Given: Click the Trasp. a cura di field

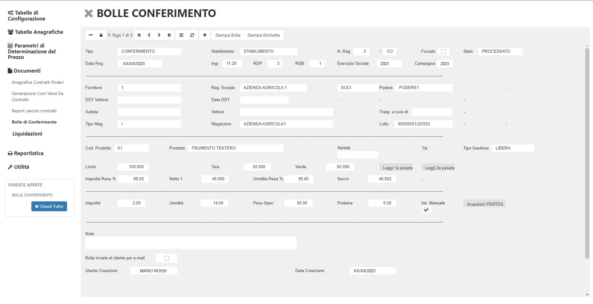Looking at the screenshot, I should point(432,112).
